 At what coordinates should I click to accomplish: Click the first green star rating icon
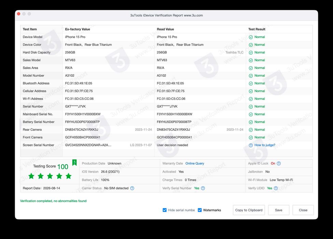pyautogui.click(x=31, y=176)
